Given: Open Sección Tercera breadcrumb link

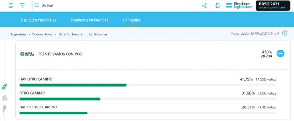Looking at the screenshot, I should click(71, 34).
